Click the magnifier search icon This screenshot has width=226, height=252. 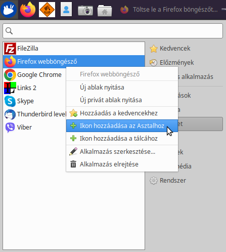coord(9,31)
